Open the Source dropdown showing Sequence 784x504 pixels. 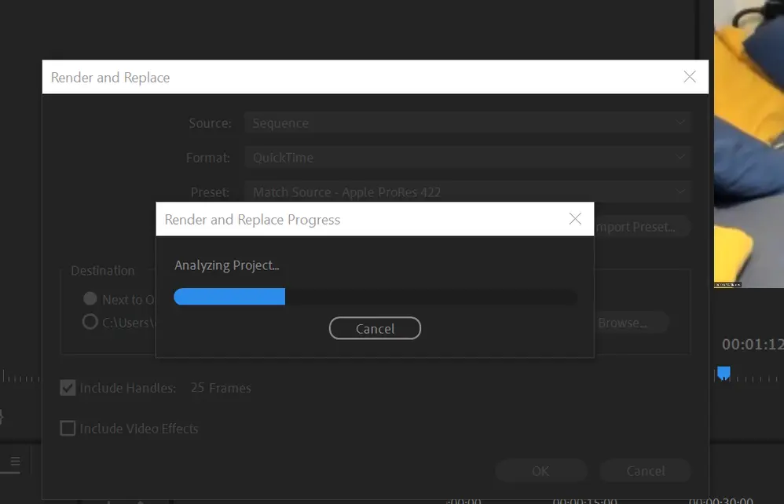[467, 123]
